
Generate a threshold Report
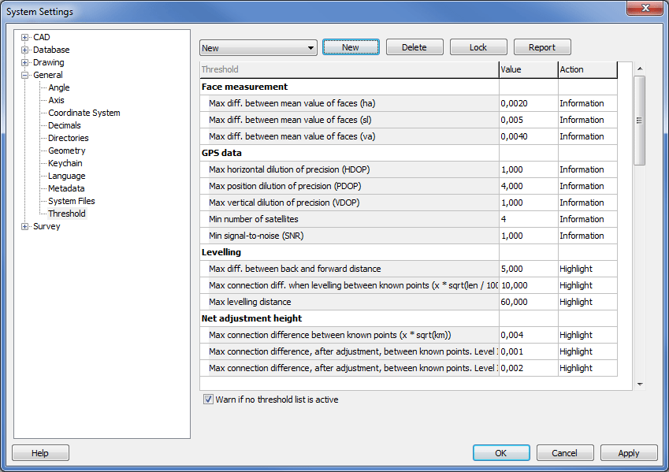[542, 47]
